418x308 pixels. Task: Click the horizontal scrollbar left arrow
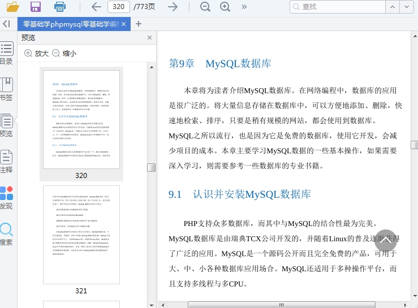162,305
